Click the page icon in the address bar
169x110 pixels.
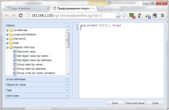pos(28,15)
